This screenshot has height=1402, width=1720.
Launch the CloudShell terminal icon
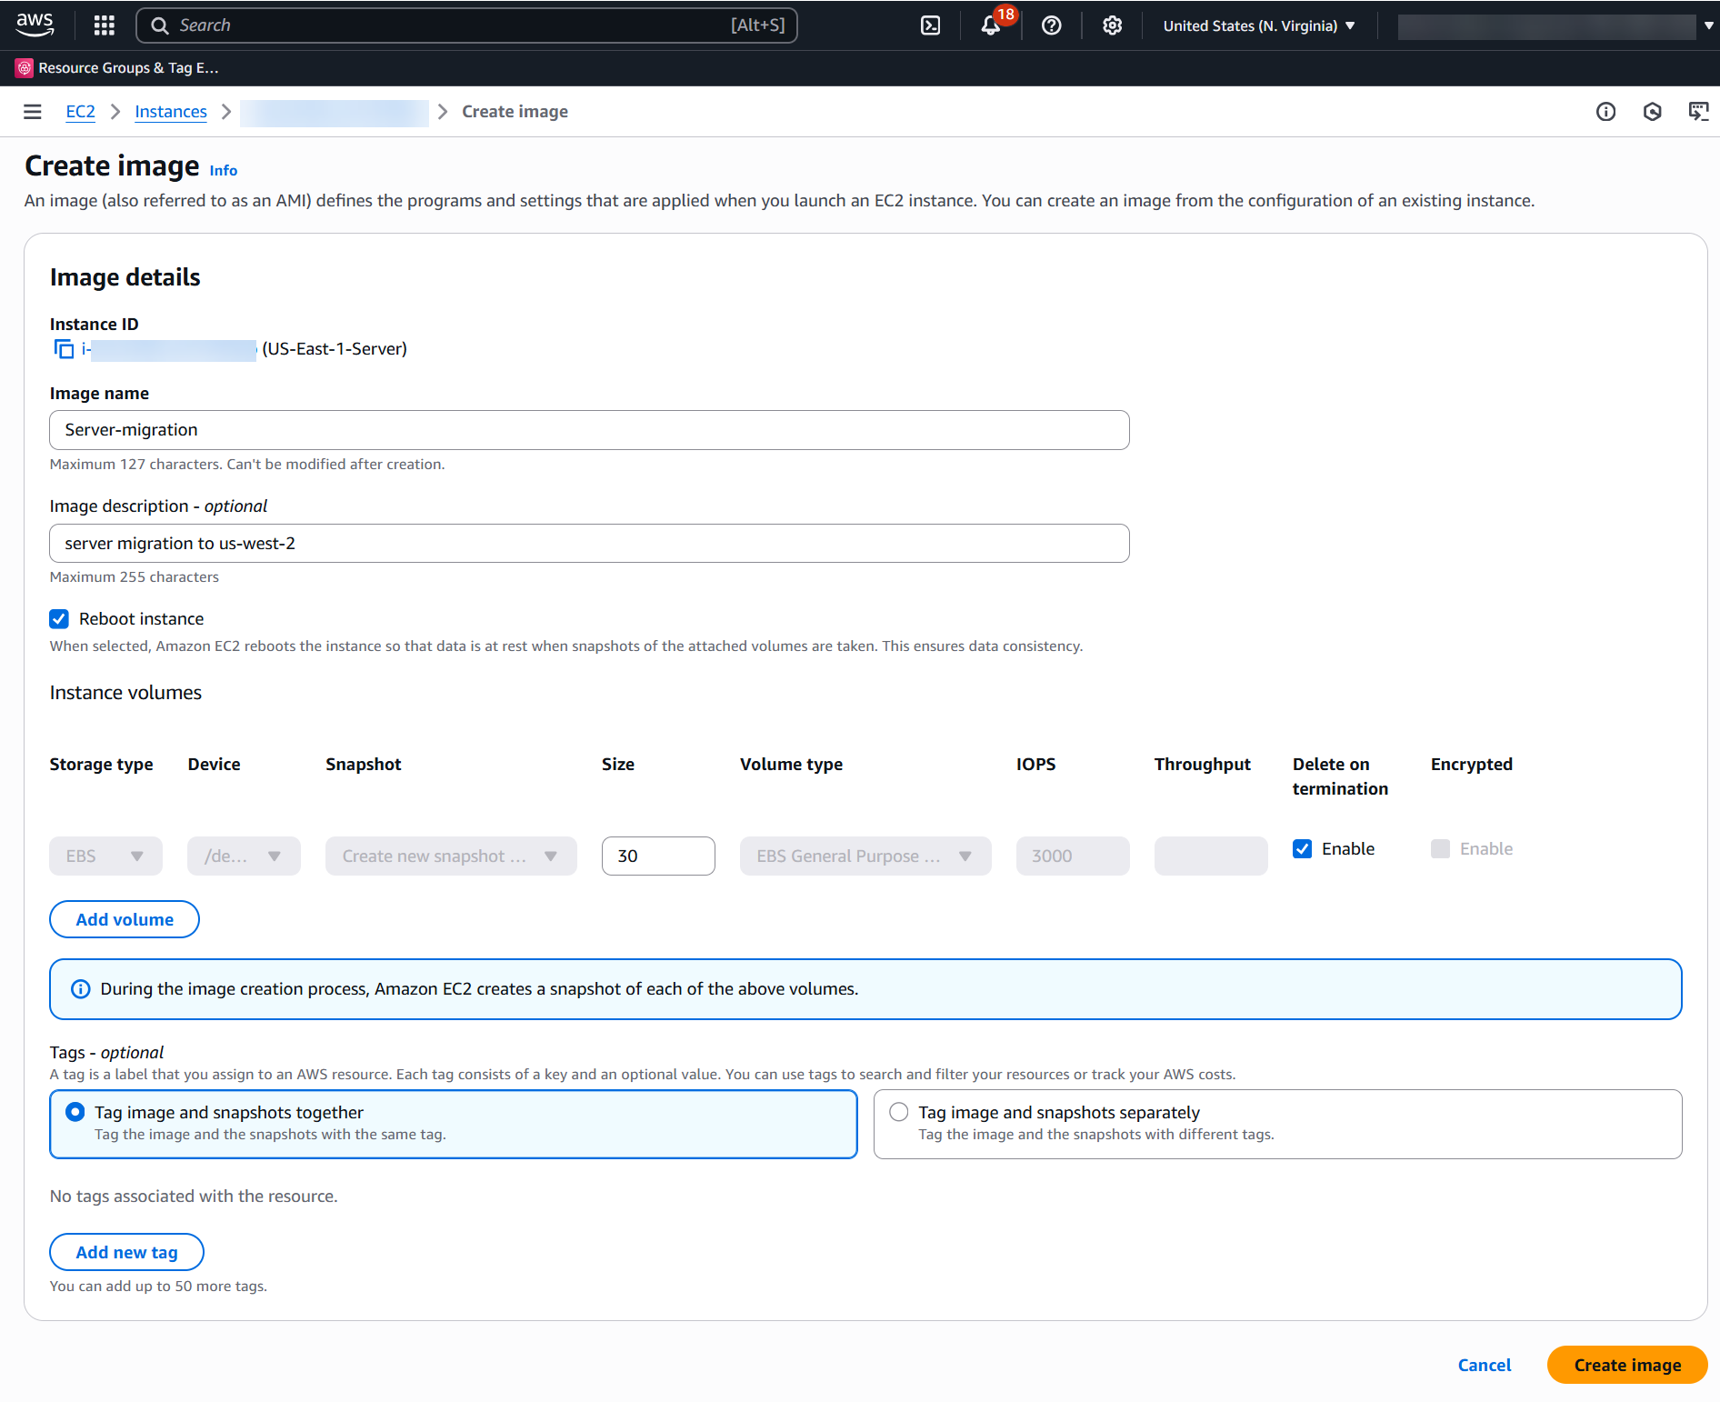point(931,25)
